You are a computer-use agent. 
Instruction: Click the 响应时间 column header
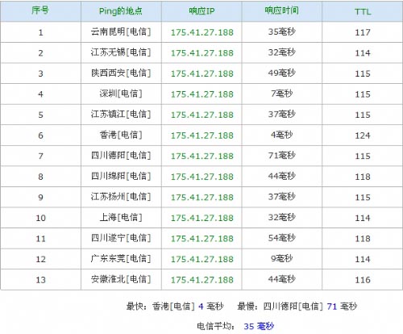click(x=281, y=10)
